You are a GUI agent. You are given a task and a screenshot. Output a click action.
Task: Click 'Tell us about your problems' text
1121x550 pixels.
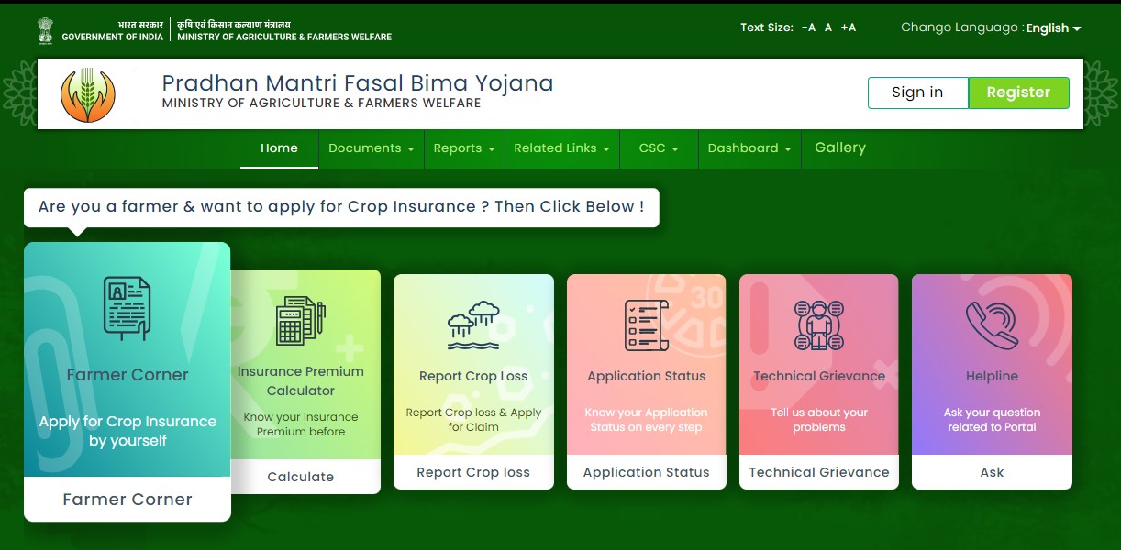coord(819,420)
